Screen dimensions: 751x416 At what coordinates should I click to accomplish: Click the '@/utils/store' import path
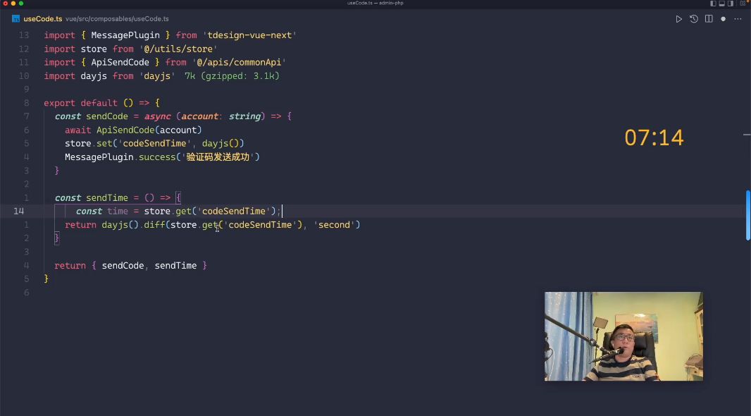[178, 49]
